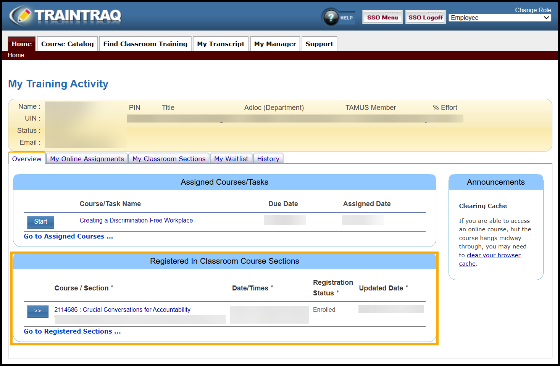Select My Transcript from the navigation bar
This screenshot has height=366, width=560.
tap(221, 44)
